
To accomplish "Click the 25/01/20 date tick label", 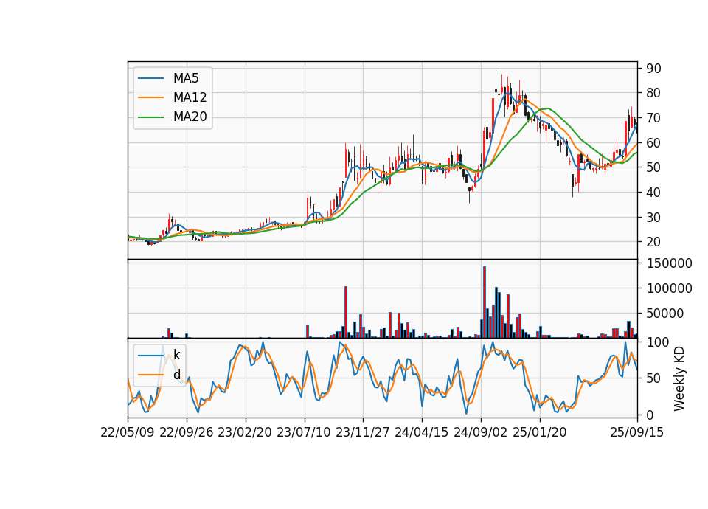I will [x=540, y=432].
